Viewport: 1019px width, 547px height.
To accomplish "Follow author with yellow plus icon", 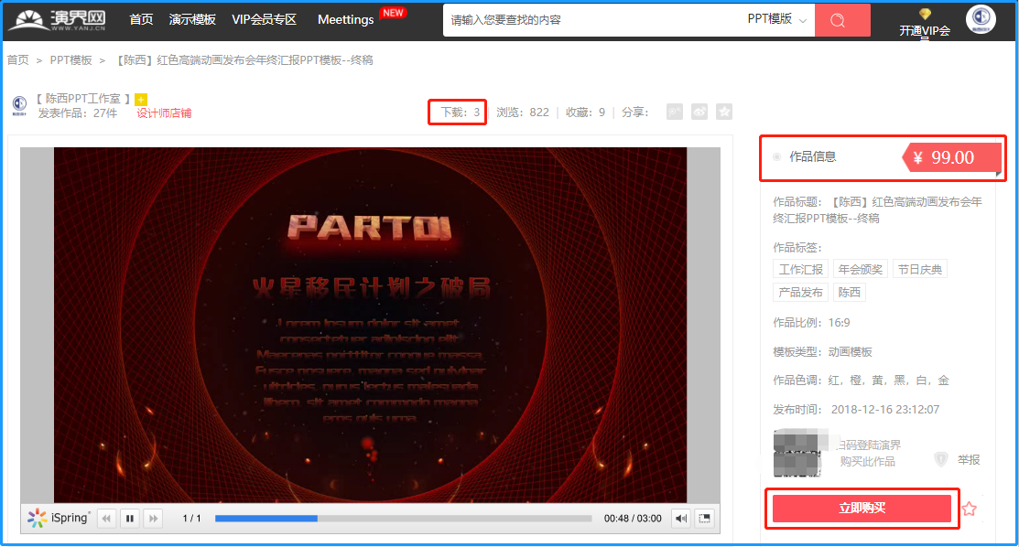I will [141, 100].
